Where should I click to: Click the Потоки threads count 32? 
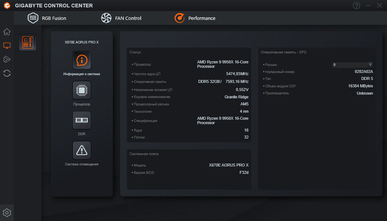[246, 137]
